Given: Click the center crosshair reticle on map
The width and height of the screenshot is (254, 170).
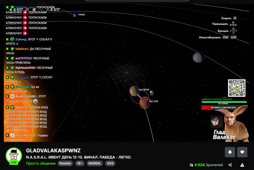Looking at the screenshot, I should (126, 73).
